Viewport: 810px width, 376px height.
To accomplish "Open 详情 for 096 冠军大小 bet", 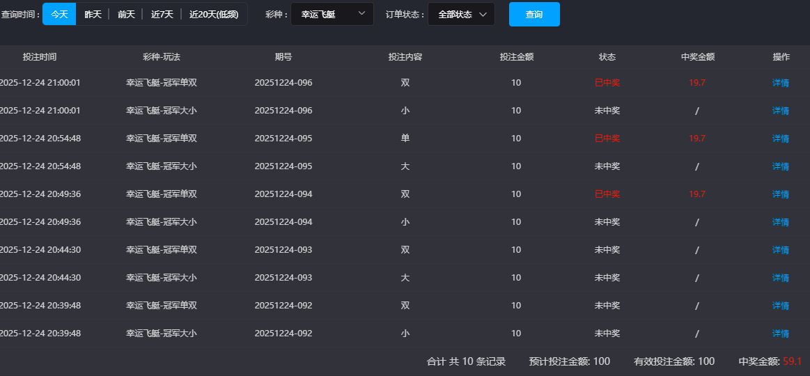I will coord(780,111).
